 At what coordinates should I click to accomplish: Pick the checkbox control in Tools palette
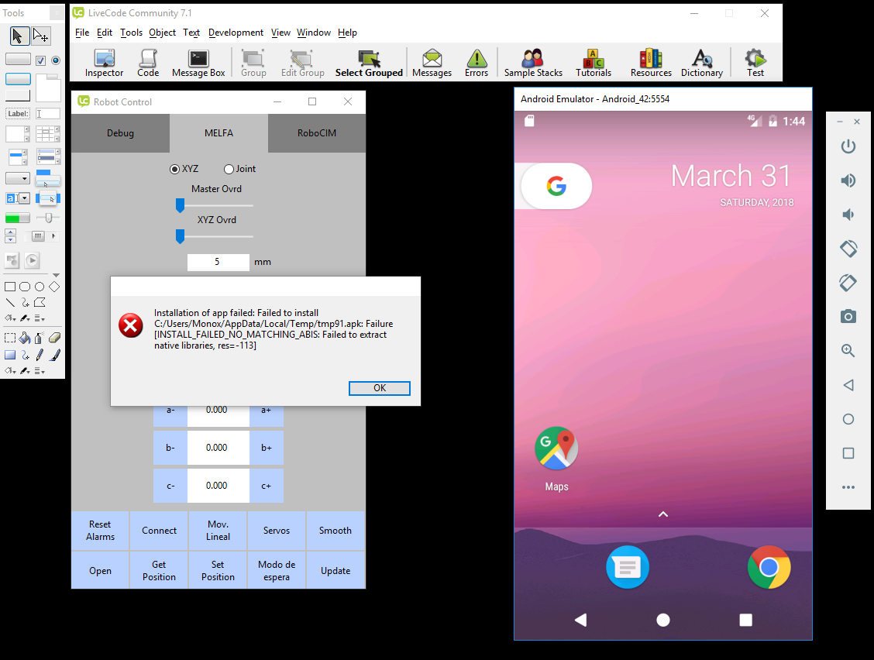(41, 60)
